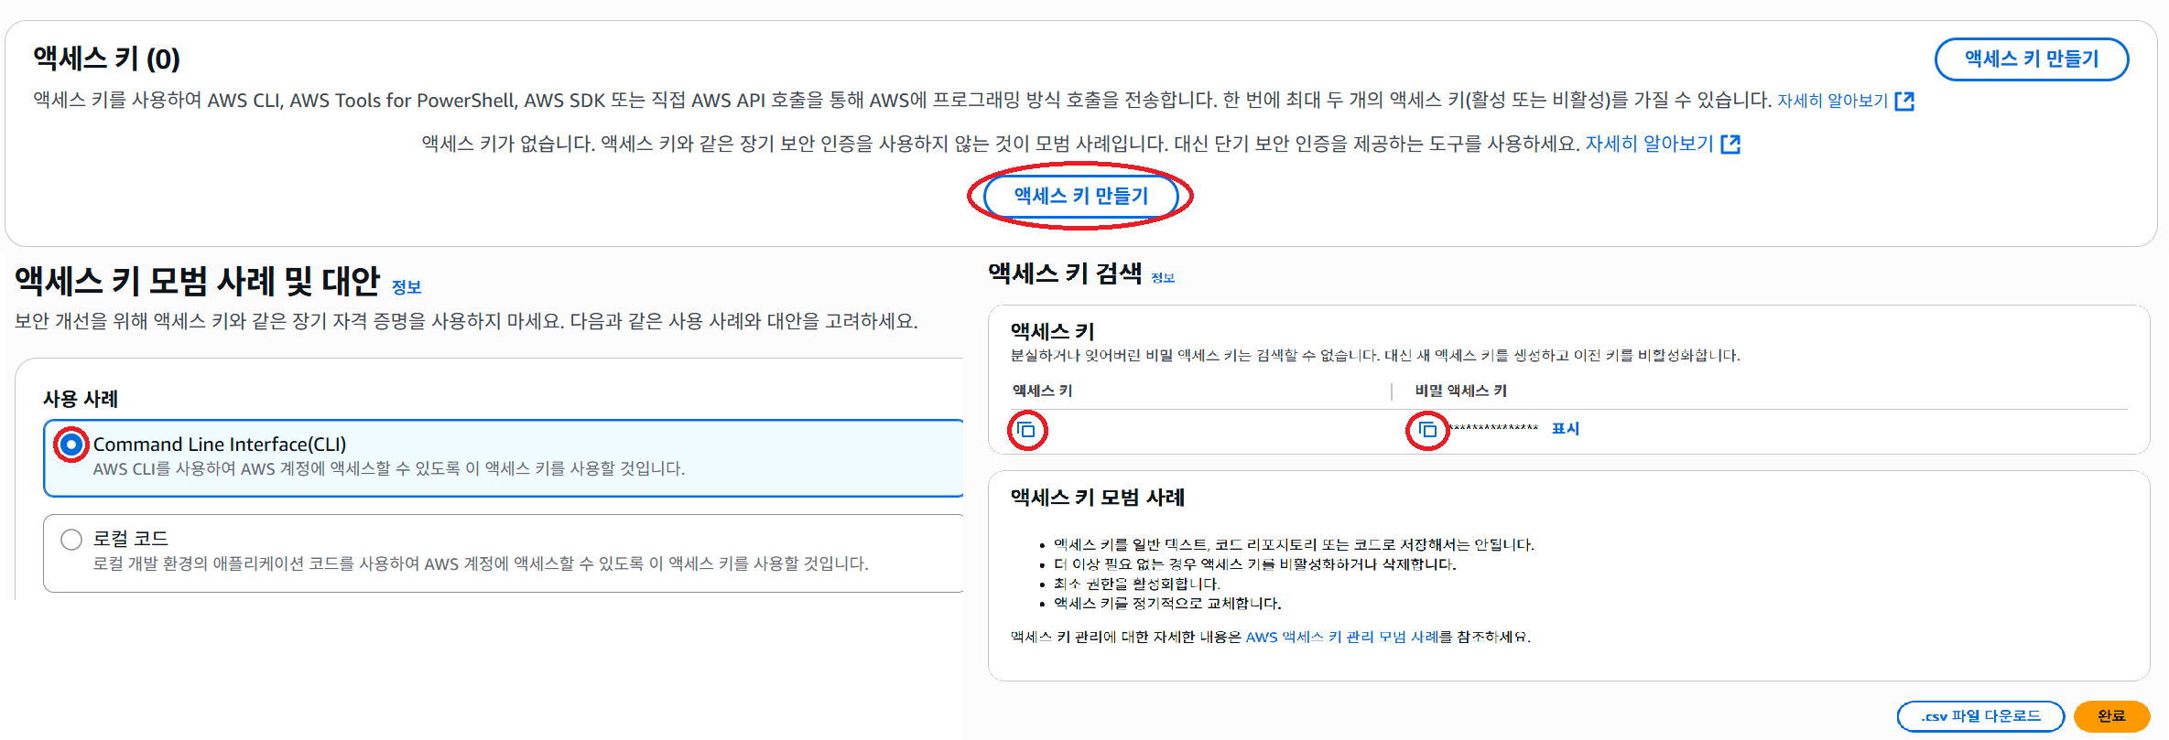Click external link icon after first 자세히 알아보기
The height and width of the screenshot is (740, 2169).
click(x=1904, y=101)
